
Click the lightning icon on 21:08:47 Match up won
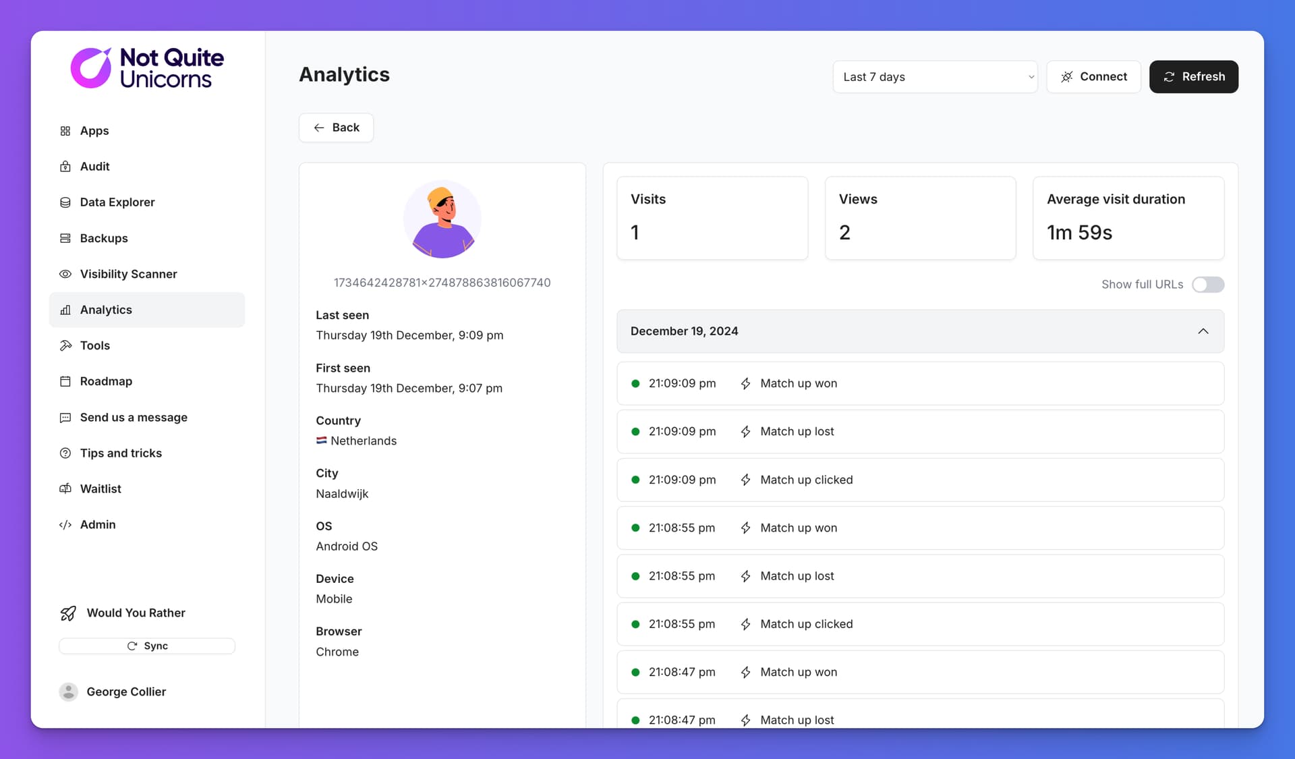coord(745,673)
